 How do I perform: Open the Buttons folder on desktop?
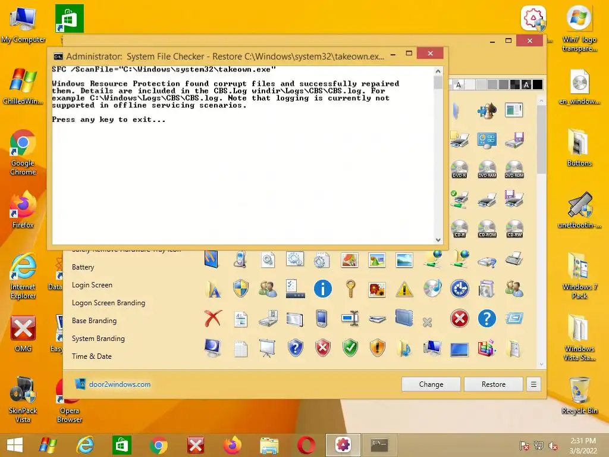(579, 148)
